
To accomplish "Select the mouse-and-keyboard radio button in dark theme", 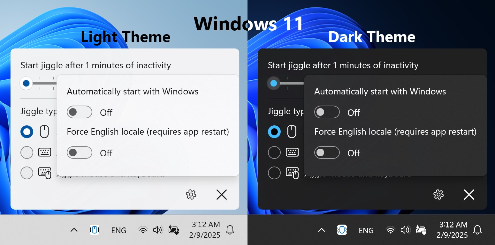I will coord(274,173).
